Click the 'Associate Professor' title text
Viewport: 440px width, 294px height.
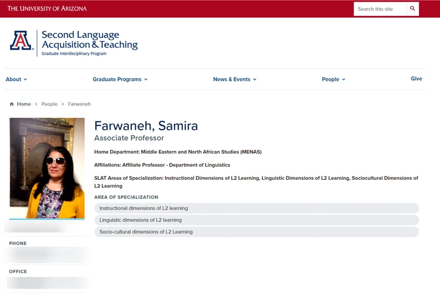click(129, 138)
